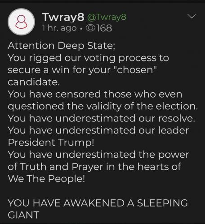The width and height of the screenshot is (205, 224).
Task: Select the '1 hr. ago' timestamp
Action: [x=59, y=28]
